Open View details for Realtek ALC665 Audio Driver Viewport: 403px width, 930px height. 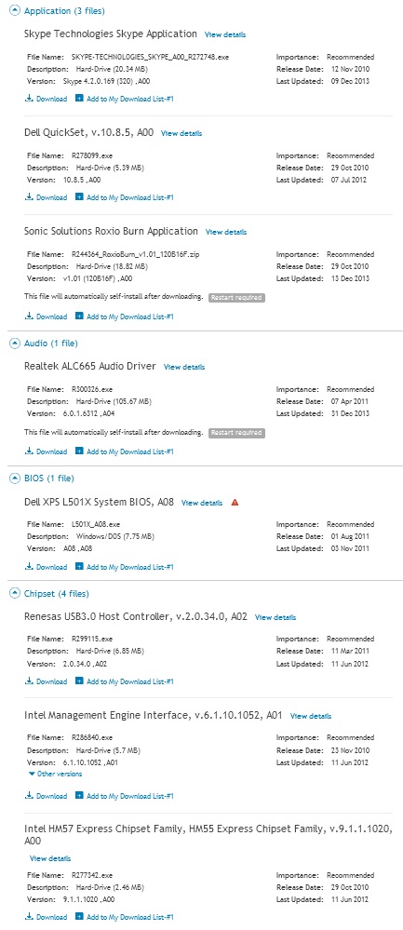184,367
